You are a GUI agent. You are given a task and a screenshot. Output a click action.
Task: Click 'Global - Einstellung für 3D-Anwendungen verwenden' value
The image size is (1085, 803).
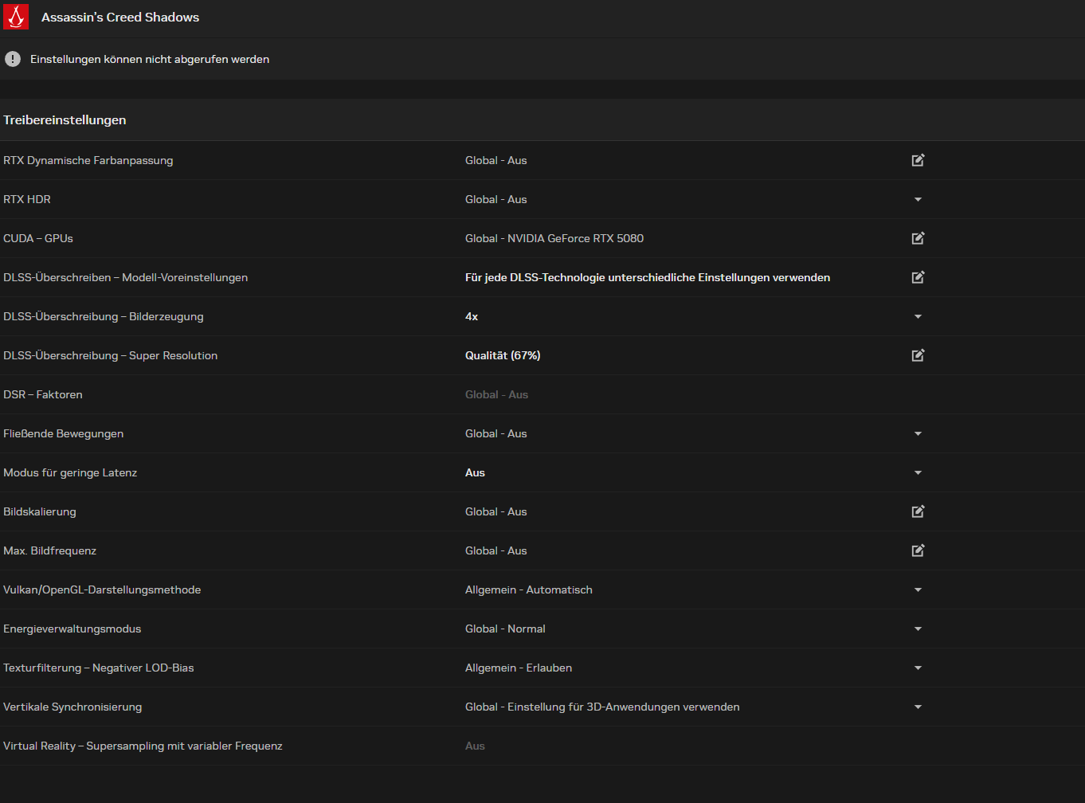pos(602,707)
